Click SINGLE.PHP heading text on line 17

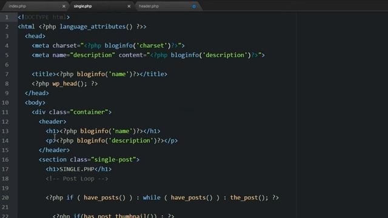click(x=77, y=170)
